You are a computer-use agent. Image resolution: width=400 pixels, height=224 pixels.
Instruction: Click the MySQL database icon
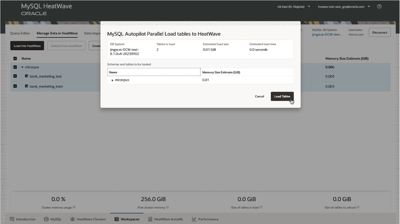coord(46,219)
